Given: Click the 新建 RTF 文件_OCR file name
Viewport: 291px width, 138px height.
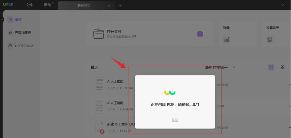Looking at the screenshot, I should (121, 124).
